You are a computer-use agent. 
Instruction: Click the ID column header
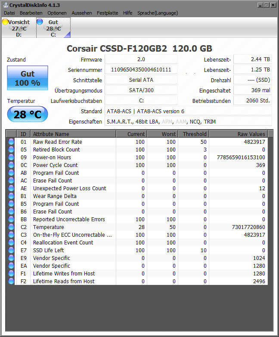[x=23, y=134]
